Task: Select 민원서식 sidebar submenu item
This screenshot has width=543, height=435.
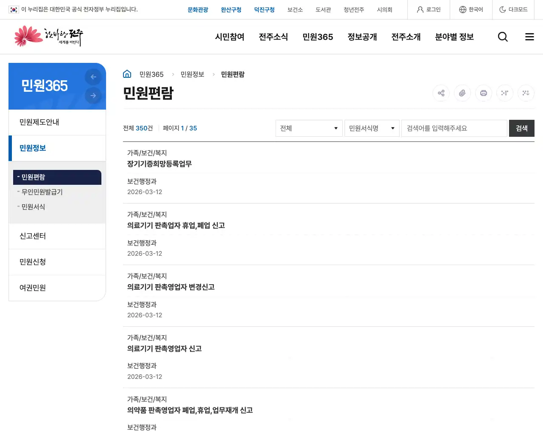Action: [x=57, y=207]
